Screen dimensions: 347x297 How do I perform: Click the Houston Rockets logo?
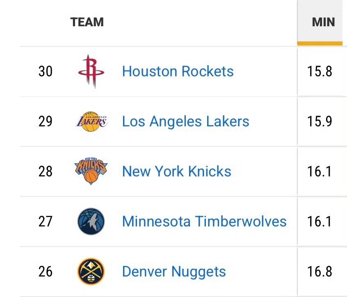click(x=91, y=71)
